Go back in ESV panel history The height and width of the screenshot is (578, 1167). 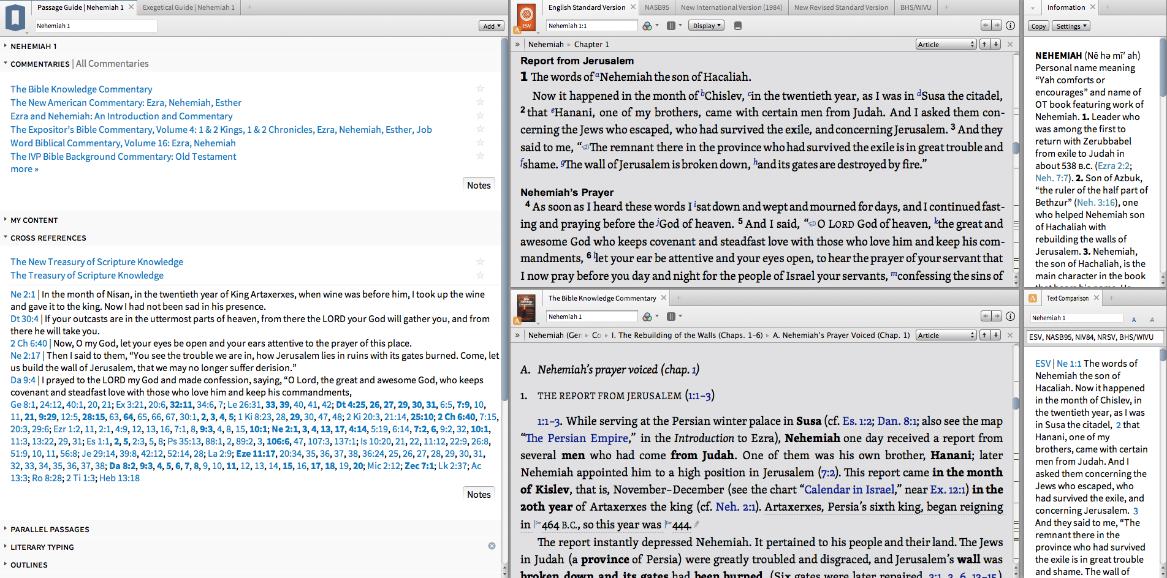point(986,26)
